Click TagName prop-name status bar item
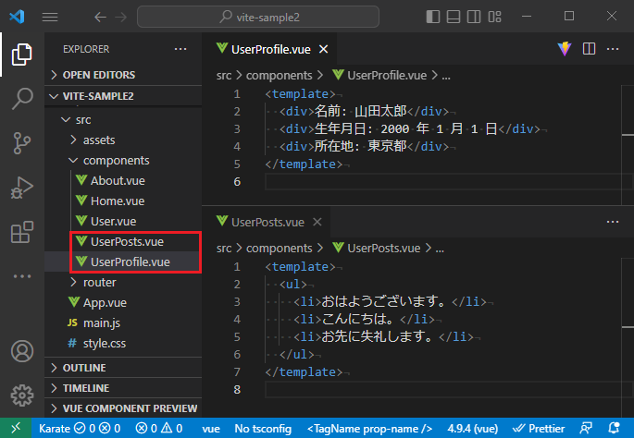The image size is (634, 438). coord(369,428)
